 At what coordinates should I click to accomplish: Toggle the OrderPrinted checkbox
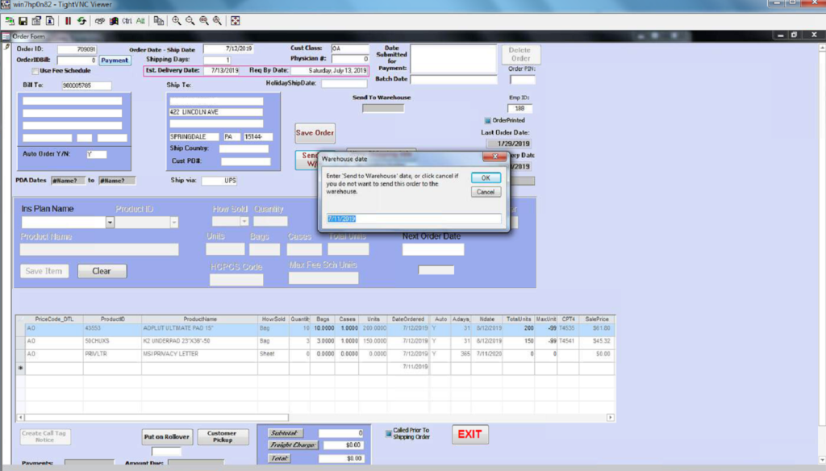tap(487, 120)
